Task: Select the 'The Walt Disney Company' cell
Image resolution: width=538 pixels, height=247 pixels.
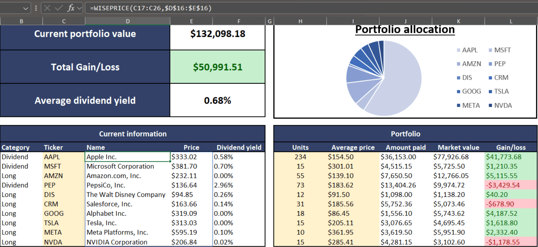Action: 128,195
